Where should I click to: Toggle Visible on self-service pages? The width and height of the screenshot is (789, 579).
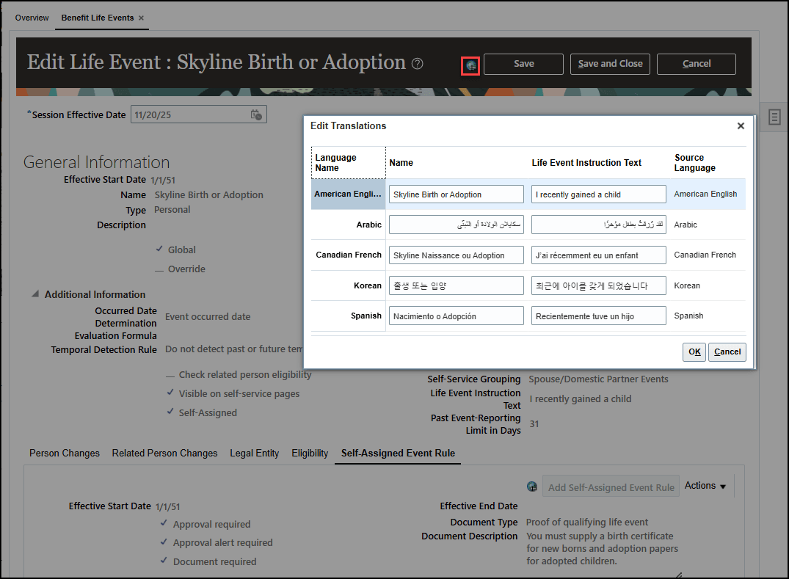coord(169,393)
